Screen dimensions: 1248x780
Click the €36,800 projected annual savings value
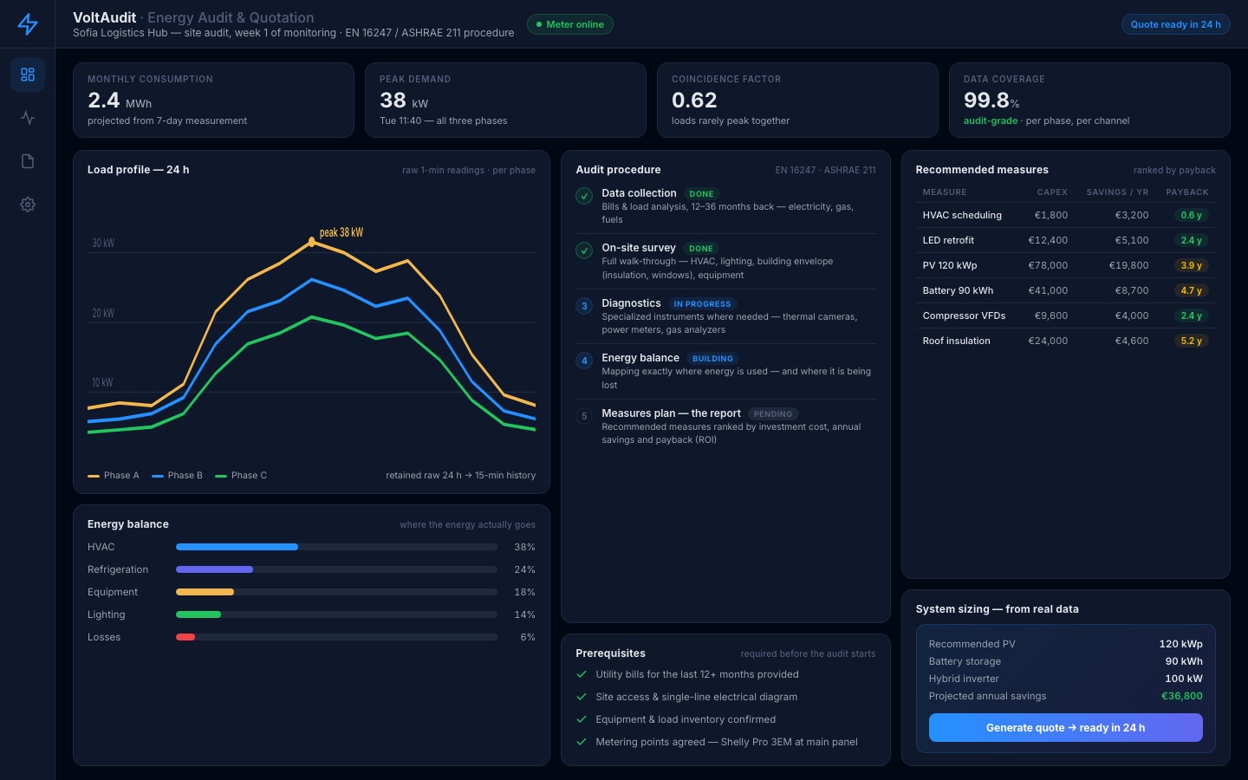[x=1181, y=696]
